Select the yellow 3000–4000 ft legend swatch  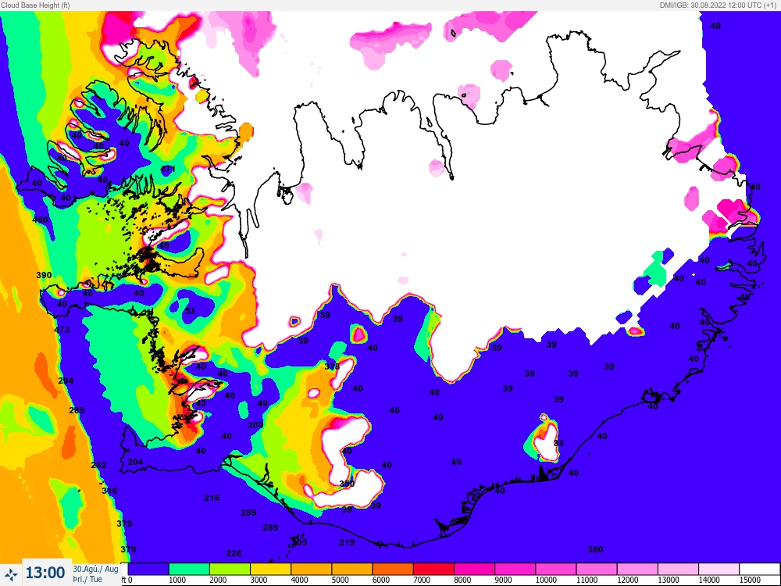(x=271, y=569)
